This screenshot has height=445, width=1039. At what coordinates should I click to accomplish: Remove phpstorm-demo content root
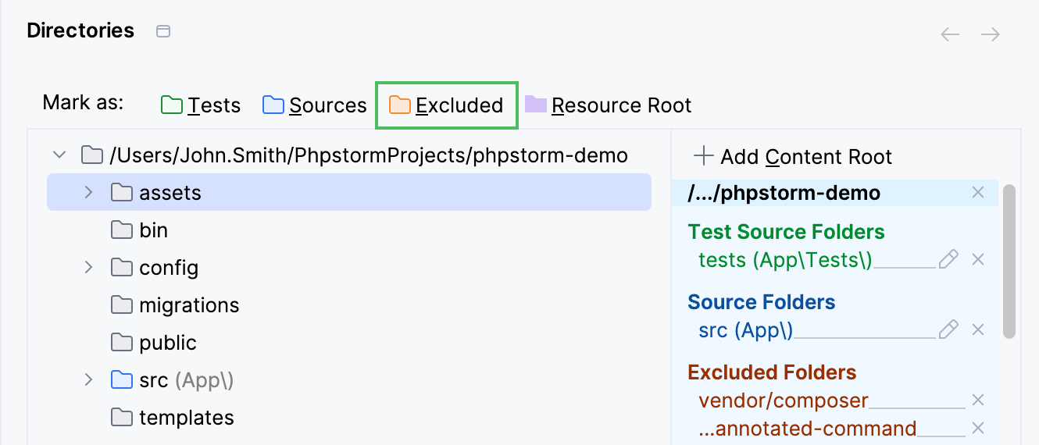point(978,193)
